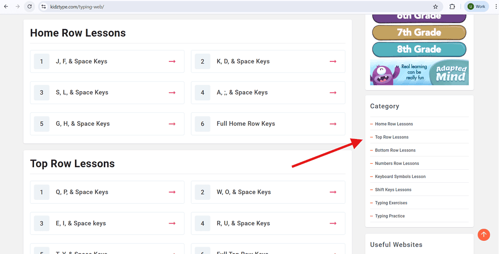This screenshot has height=254, width=499.
Task: Select the 7th Grade button
Action: (419, 33)
